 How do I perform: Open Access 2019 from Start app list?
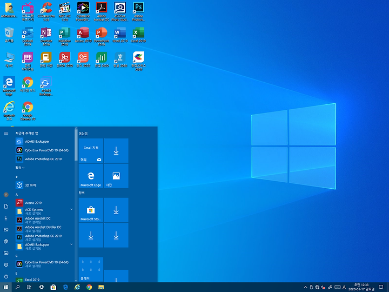click(x=45, y=203)
